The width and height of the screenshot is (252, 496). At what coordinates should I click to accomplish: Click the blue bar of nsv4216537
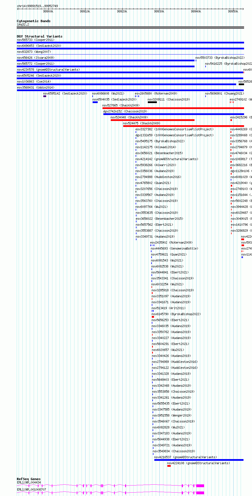[199, 460]
